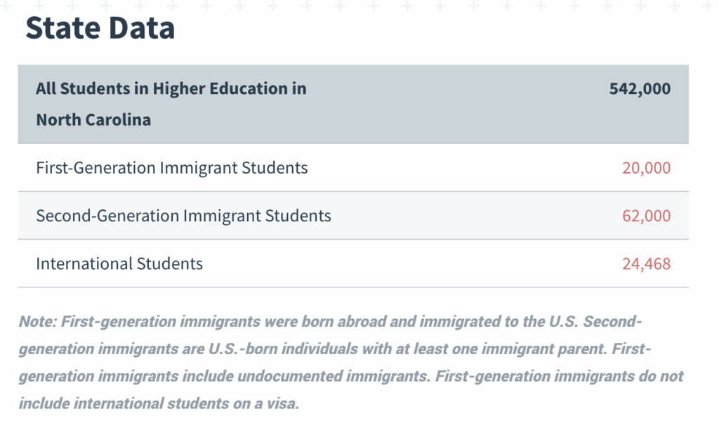Select the All Students in Higher Education label
This screenshot has width=719, height=435.
pos(171,89)
